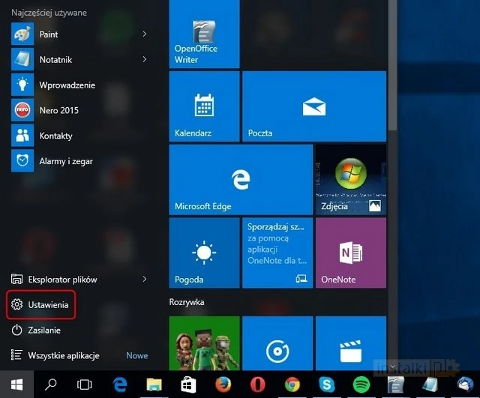Show Wszystkie aplikacje list
The image size is (480, 398).
(x=64, y=355)
